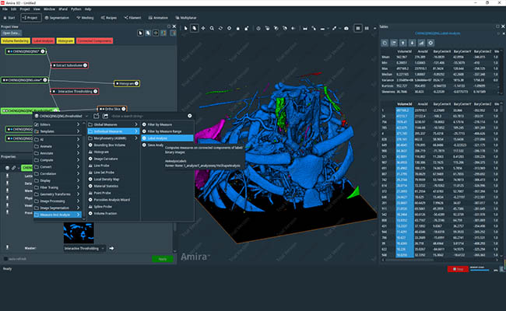Click the Tables horizontal scrollbar
Screen dimensions: 506x311
click(x=409, y=260)
